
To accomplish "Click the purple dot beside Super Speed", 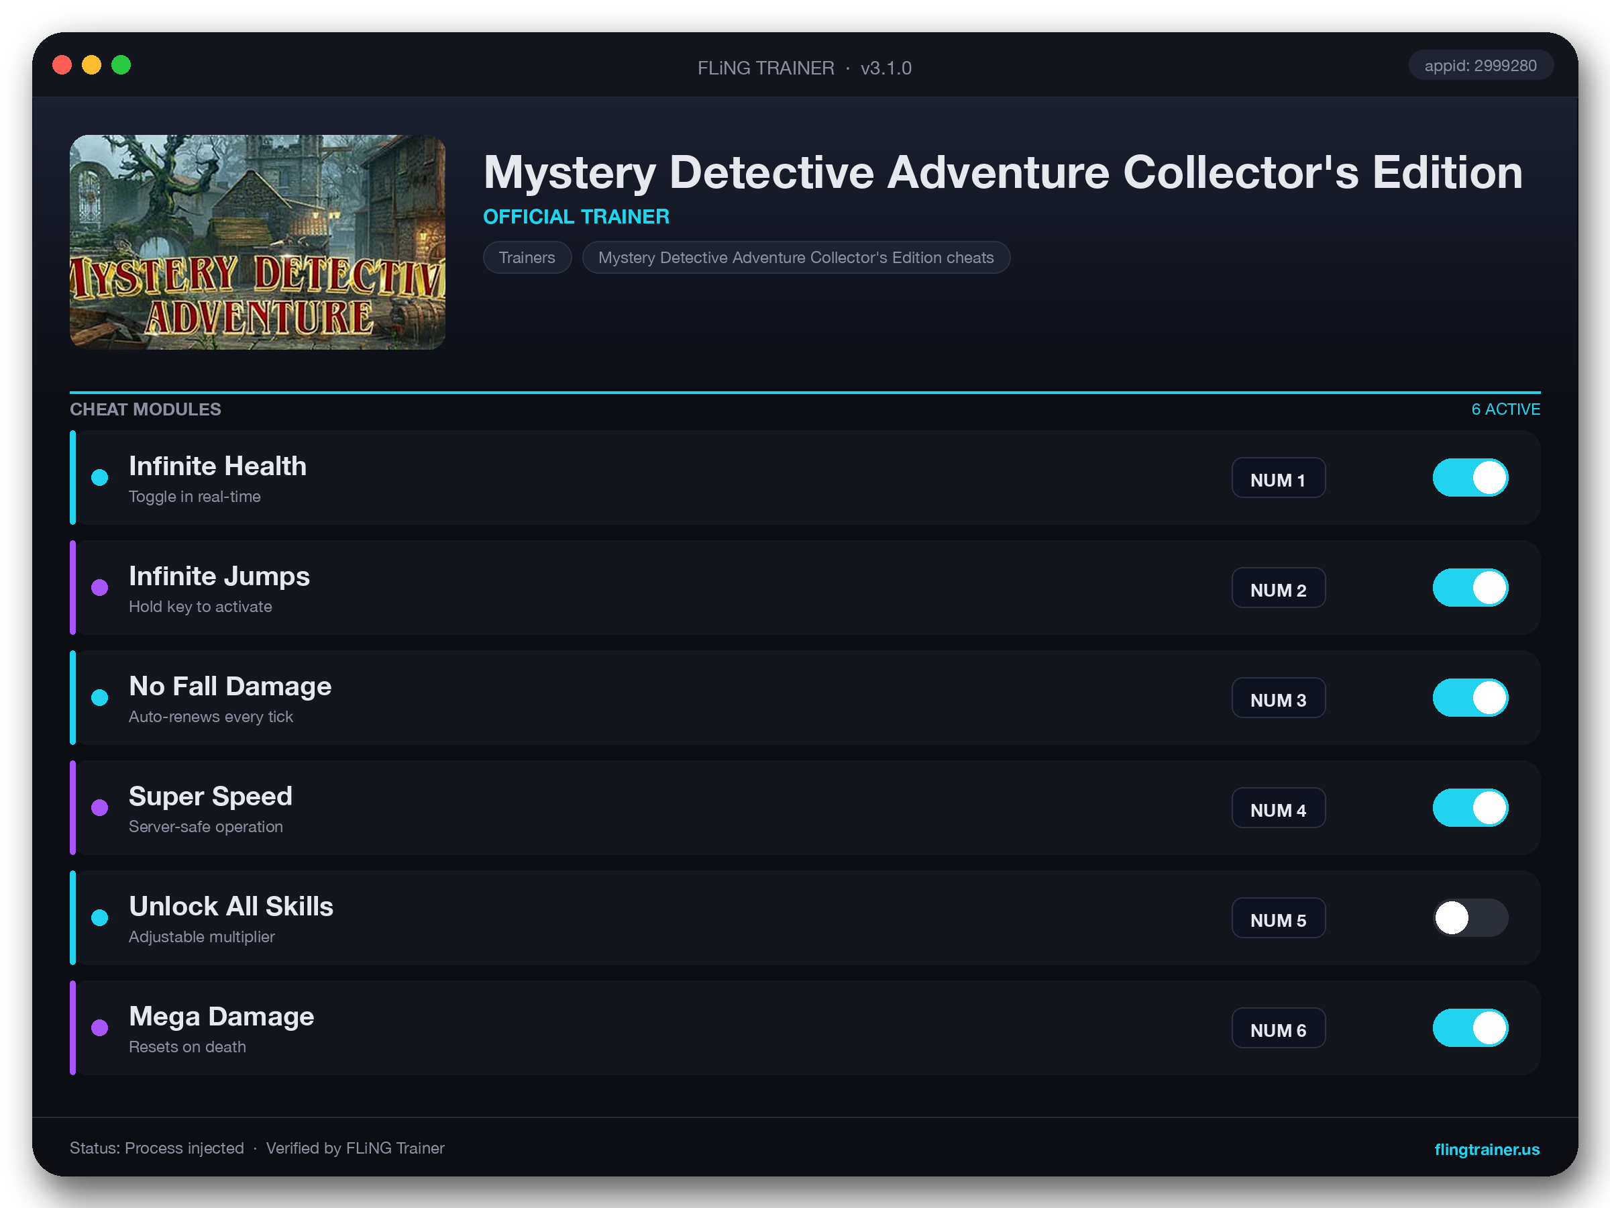I will 100,807.
